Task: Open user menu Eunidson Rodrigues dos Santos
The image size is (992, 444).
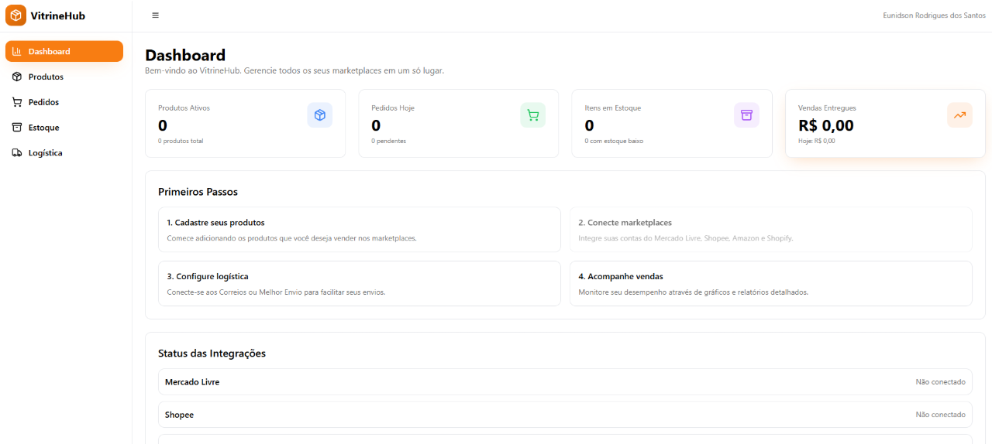Action: (x=934, y=15)
